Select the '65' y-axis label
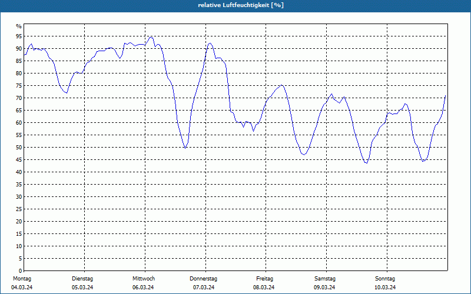471x294 pixels. (19, 110)
